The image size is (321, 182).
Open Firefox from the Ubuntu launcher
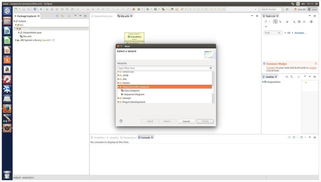[7, 108]
